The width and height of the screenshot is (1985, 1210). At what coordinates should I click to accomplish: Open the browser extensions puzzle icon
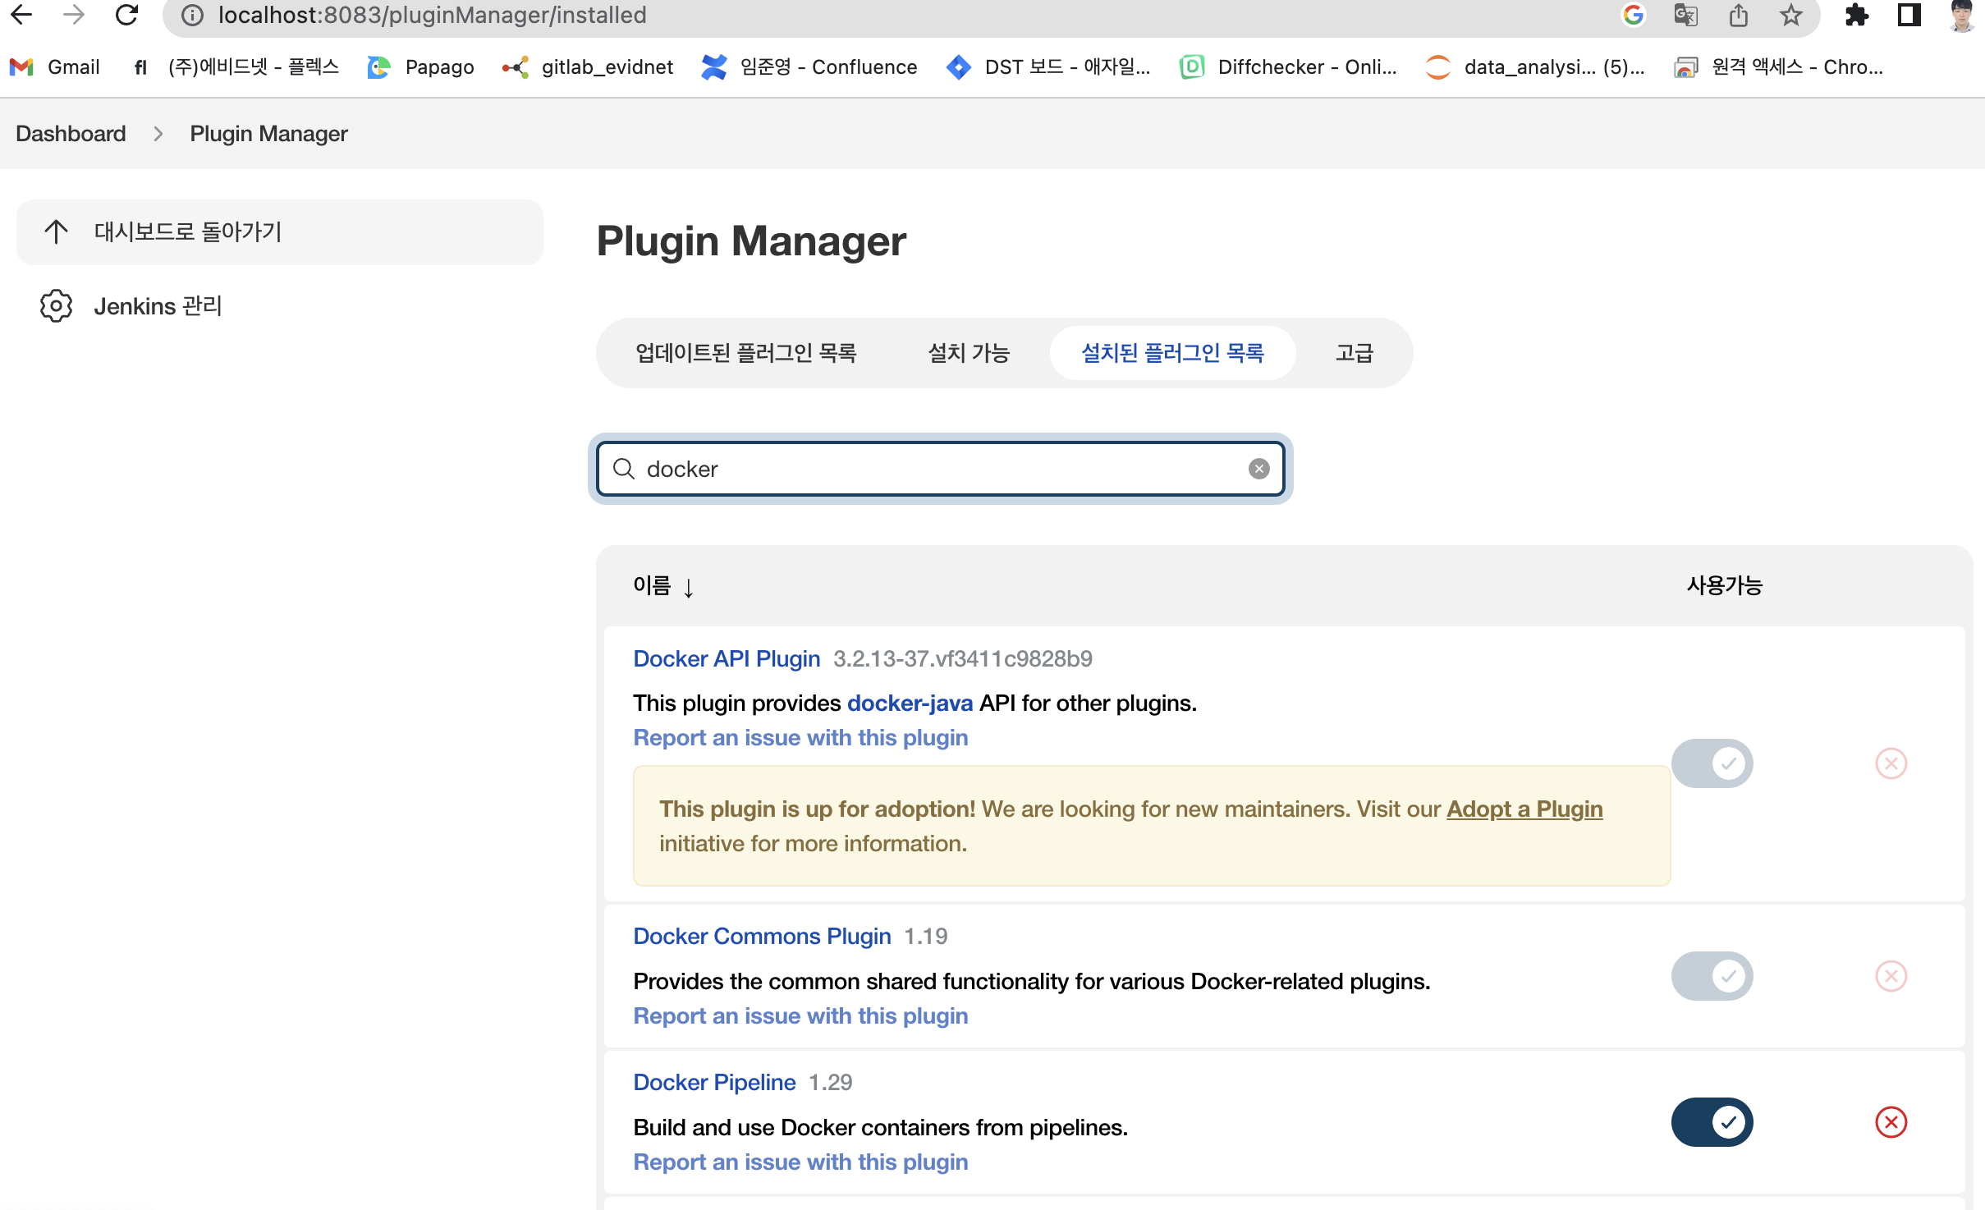coord(1856,15)
